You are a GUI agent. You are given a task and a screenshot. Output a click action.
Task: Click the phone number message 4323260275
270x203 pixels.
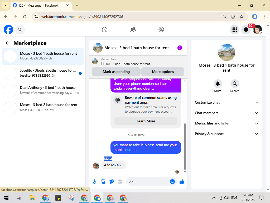[114, 165]
